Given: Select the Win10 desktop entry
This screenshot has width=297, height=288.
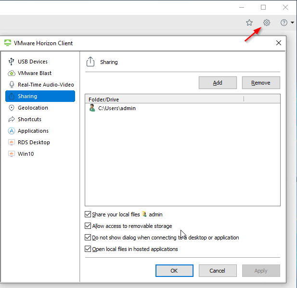Looking at the screenshot, I should click(40, 154).
